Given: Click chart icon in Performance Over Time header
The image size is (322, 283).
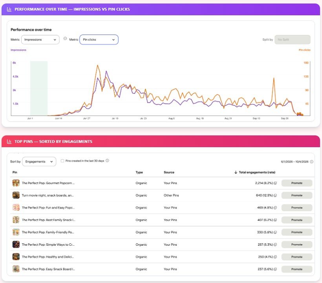Looking at the screenshot, I should click(9, 9).
